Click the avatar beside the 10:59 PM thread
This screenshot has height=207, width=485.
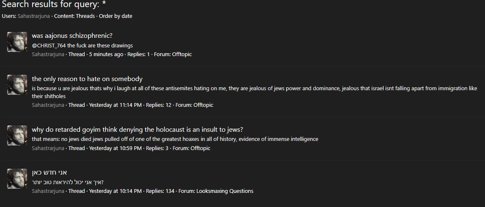tap(17, 136)
